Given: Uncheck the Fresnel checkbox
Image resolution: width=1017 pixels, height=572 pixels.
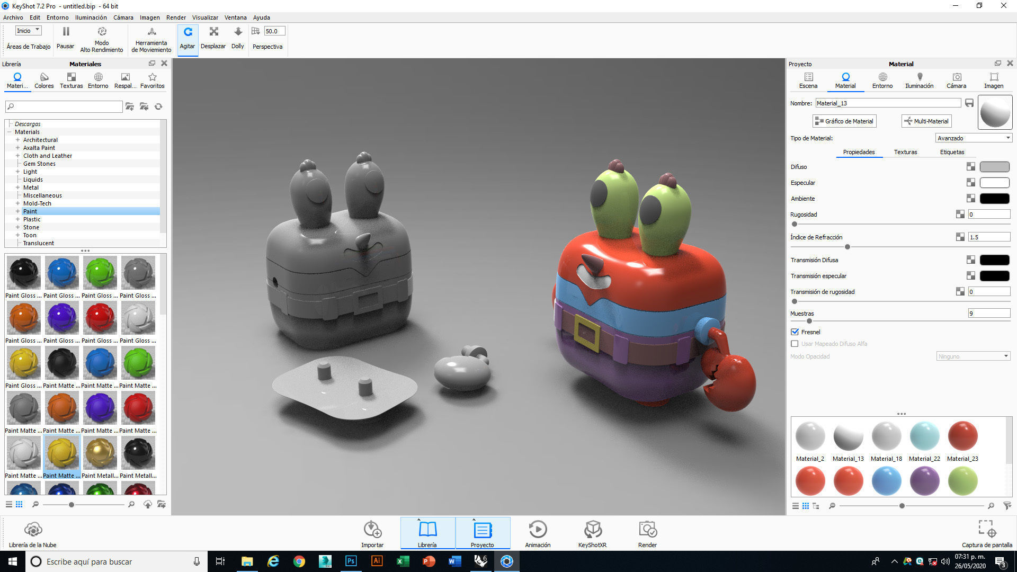Looking at the screenshot, I should tap(795, 332).
